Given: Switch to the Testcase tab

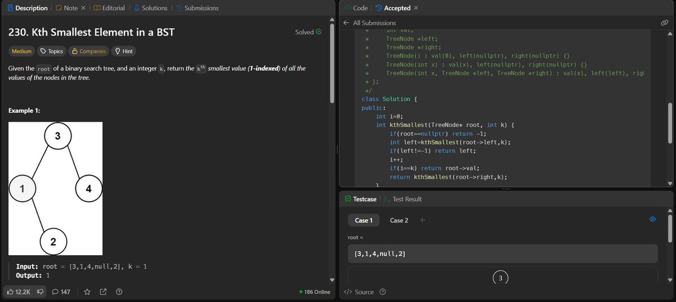Looking at the screenshot, I should (x=361, y=199).
